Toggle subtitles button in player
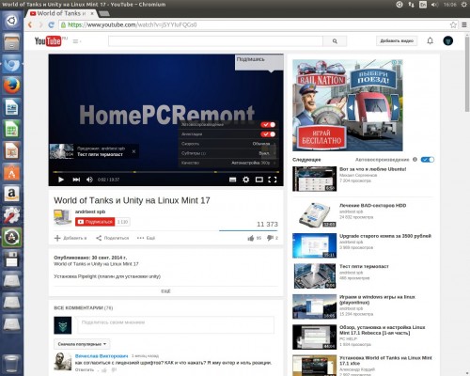 tap(232, 180)
